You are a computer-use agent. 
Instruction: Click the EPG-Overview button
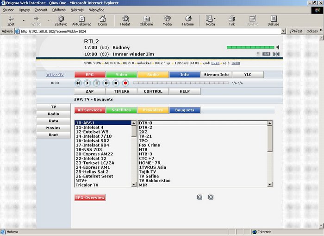pyautogui.click(x=90, y=198)
